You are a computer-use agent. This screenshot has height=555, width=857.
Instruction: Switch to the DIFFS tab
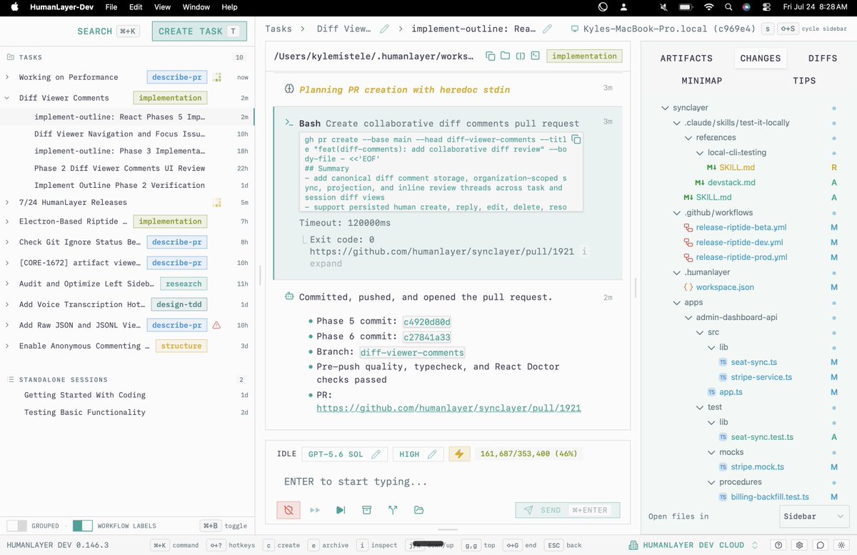(x=823, y=59)
